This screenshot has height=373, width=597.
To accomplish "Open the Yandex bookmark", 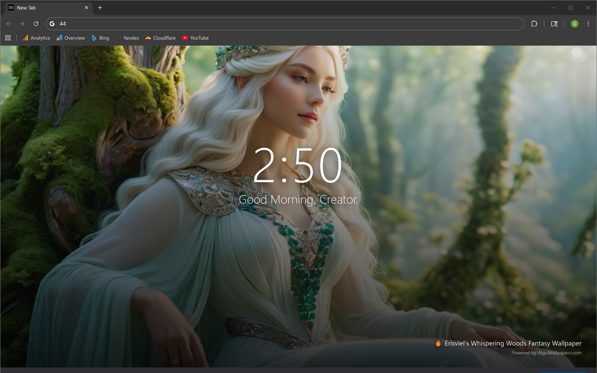I will click(x=127, y=38).
